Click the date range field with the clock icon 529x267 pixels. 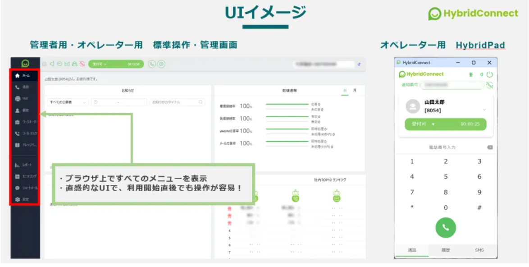coord(119,102)
